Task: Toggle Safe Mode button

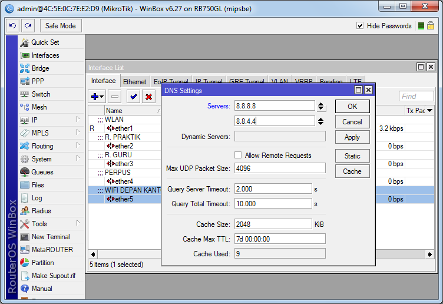Action: tap(61, 26)
